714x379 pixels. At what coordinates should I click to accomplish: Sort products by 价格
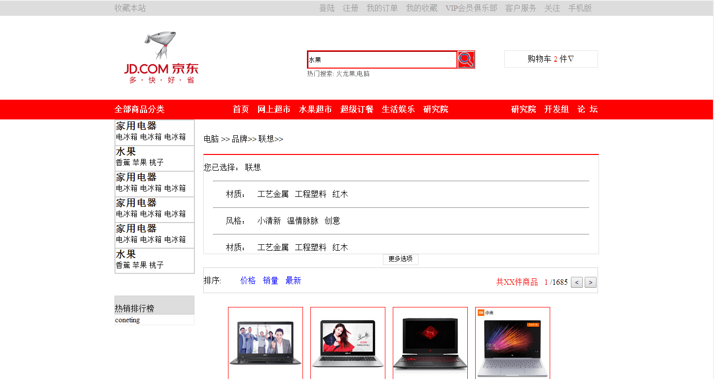pyautogui.click(x=248, y=280)
